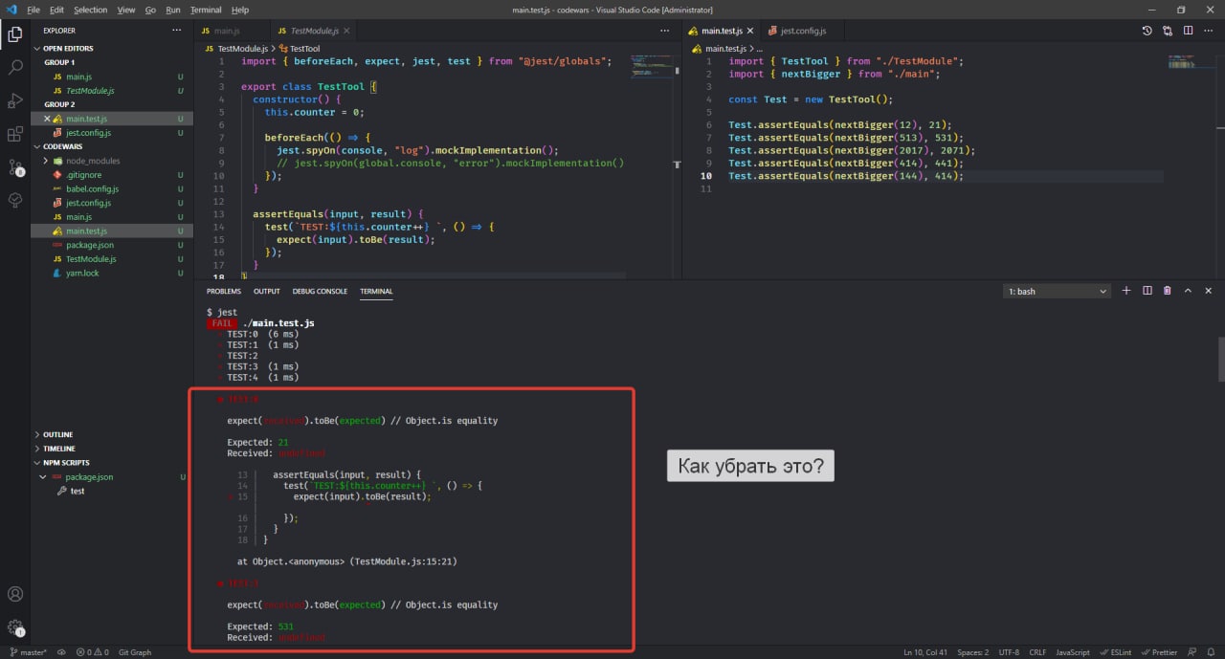
Task: Open the Test explorer activity icon
Action: point(15,200)
